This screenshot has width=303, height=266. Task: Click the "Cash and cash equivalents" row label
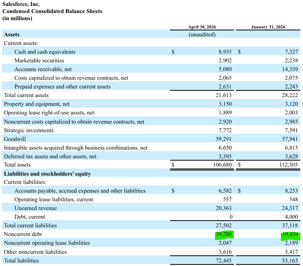pyautogui.click(x=45, y=52)
